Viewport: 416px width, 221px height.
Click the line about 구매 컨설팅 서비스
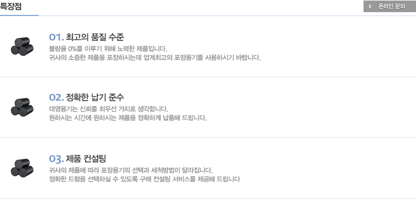(145, 179)
